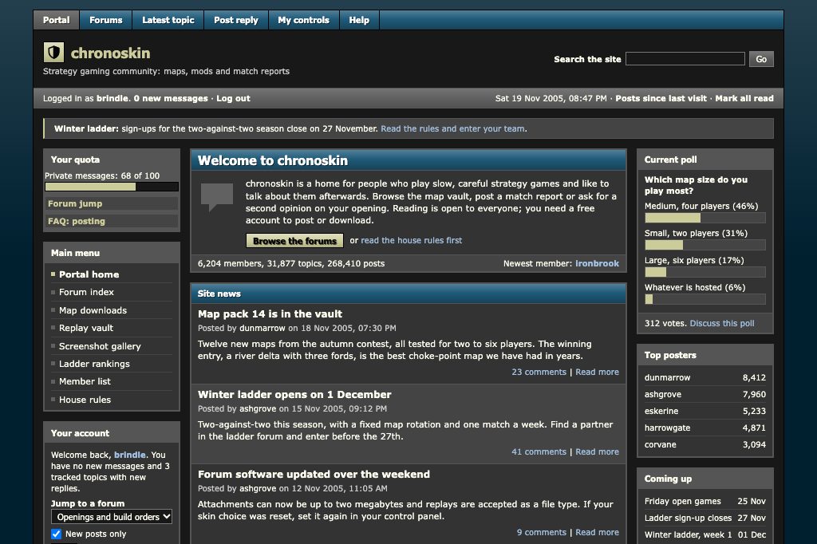
Task: Open 0 new messages link
Action: pyautogui.click(x=171, y=98)
